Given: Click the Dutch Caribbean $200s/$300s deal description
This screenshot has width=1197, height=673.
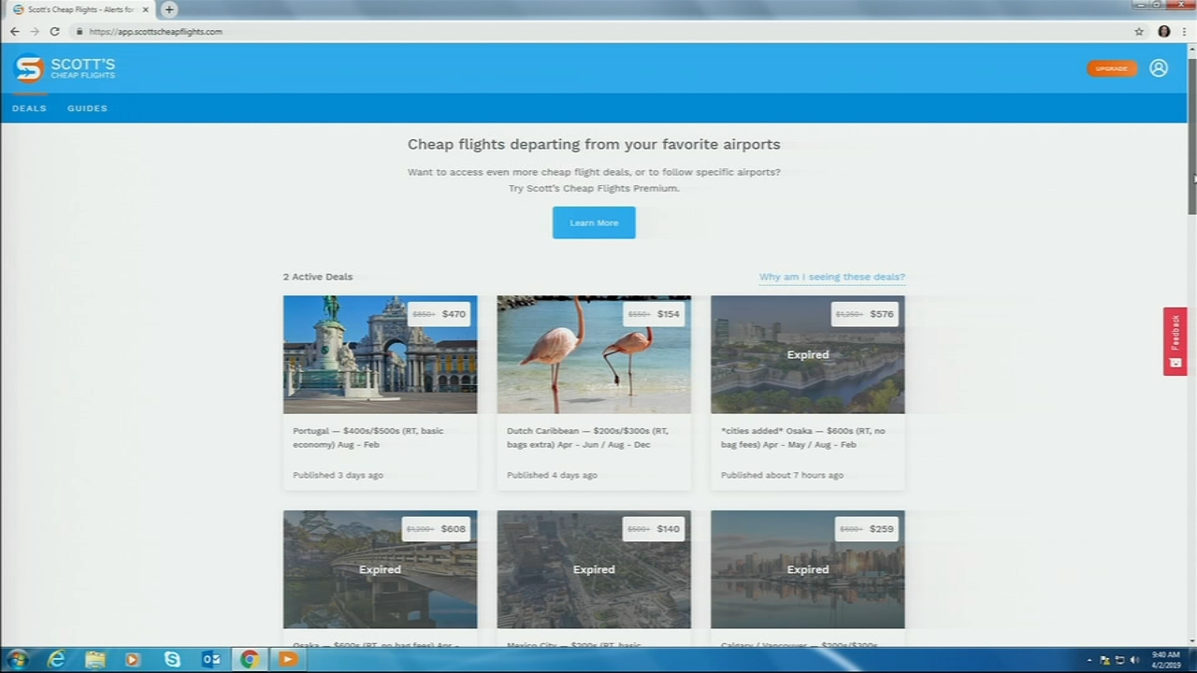Looking at the screenshot, I should 587,437.
